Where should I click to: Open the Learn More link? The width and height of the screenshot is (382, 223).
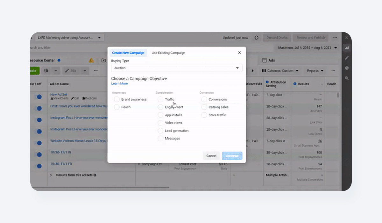119,84
